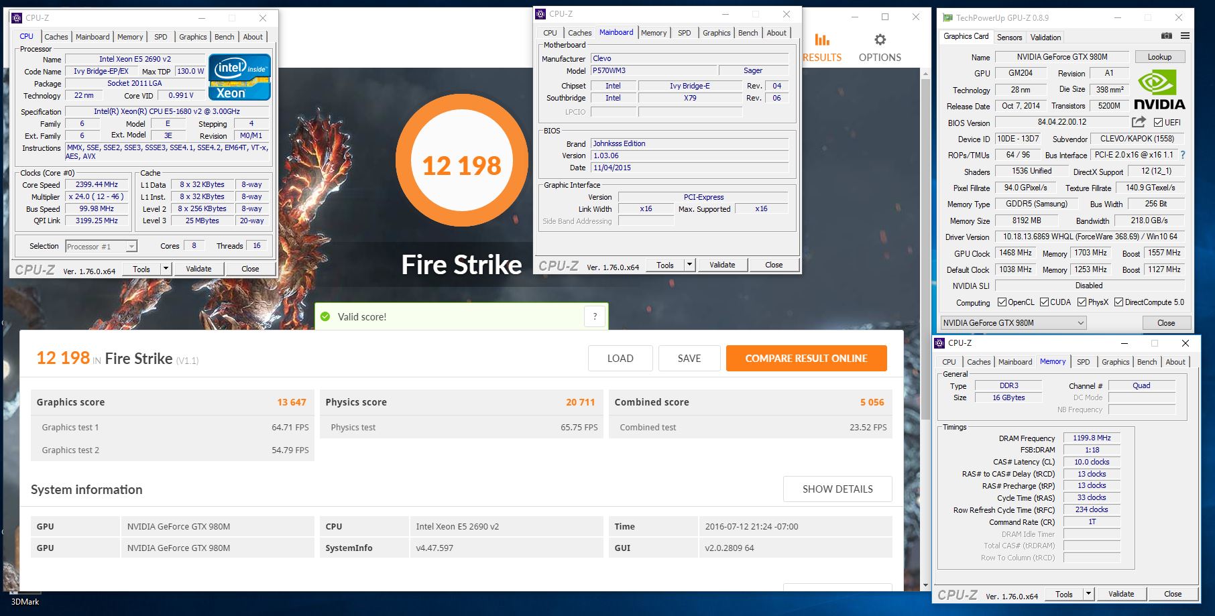Click the Lookup button in GPU-Z
This screenshot has height=616, width=1215.
tap(1159, 57)
